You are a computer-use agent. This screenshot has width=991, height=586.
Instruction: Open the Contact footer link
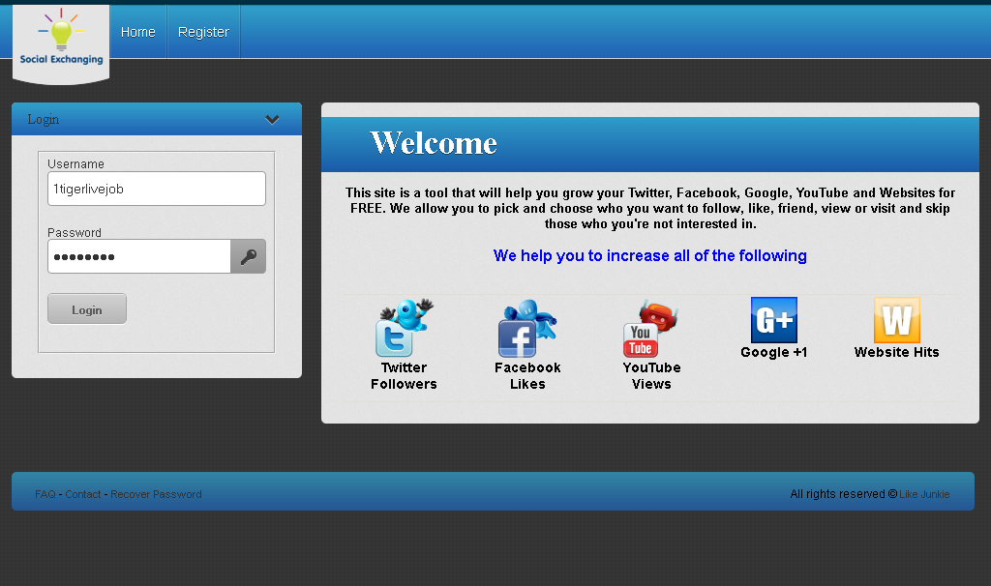(83, 494)
